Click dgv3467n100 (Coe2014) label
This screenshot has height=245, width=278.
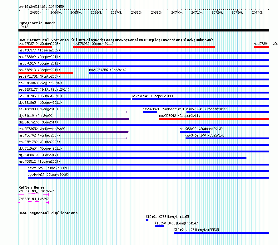pos(38,122)
